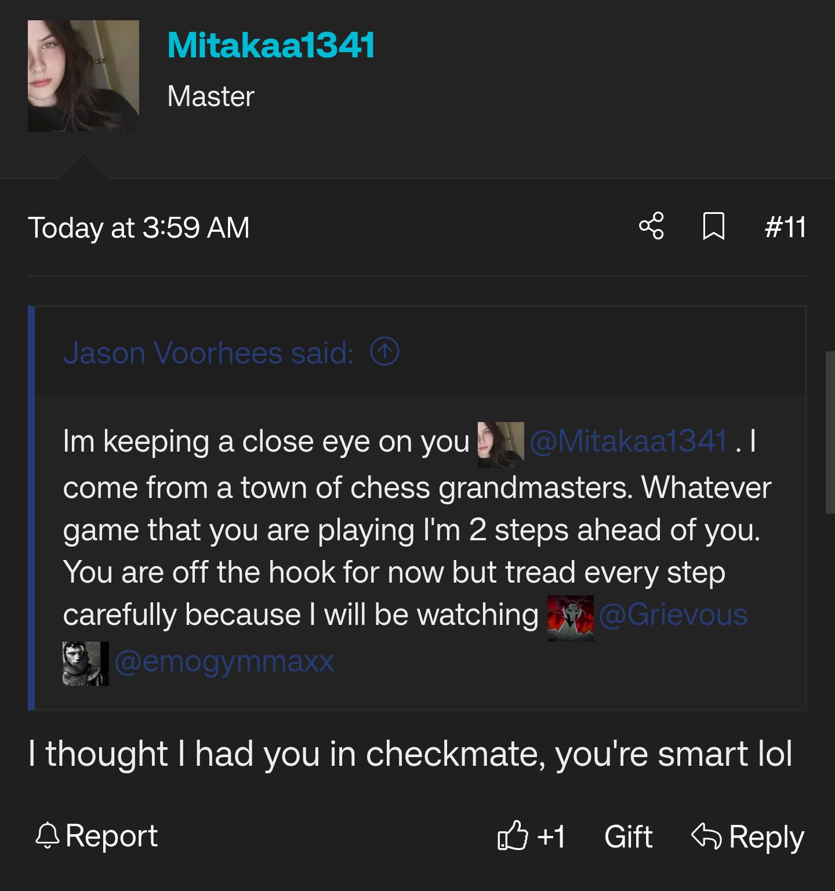Open post number #11 permalink
This screenshot has width=835, height=891.
tap(785, 227)
